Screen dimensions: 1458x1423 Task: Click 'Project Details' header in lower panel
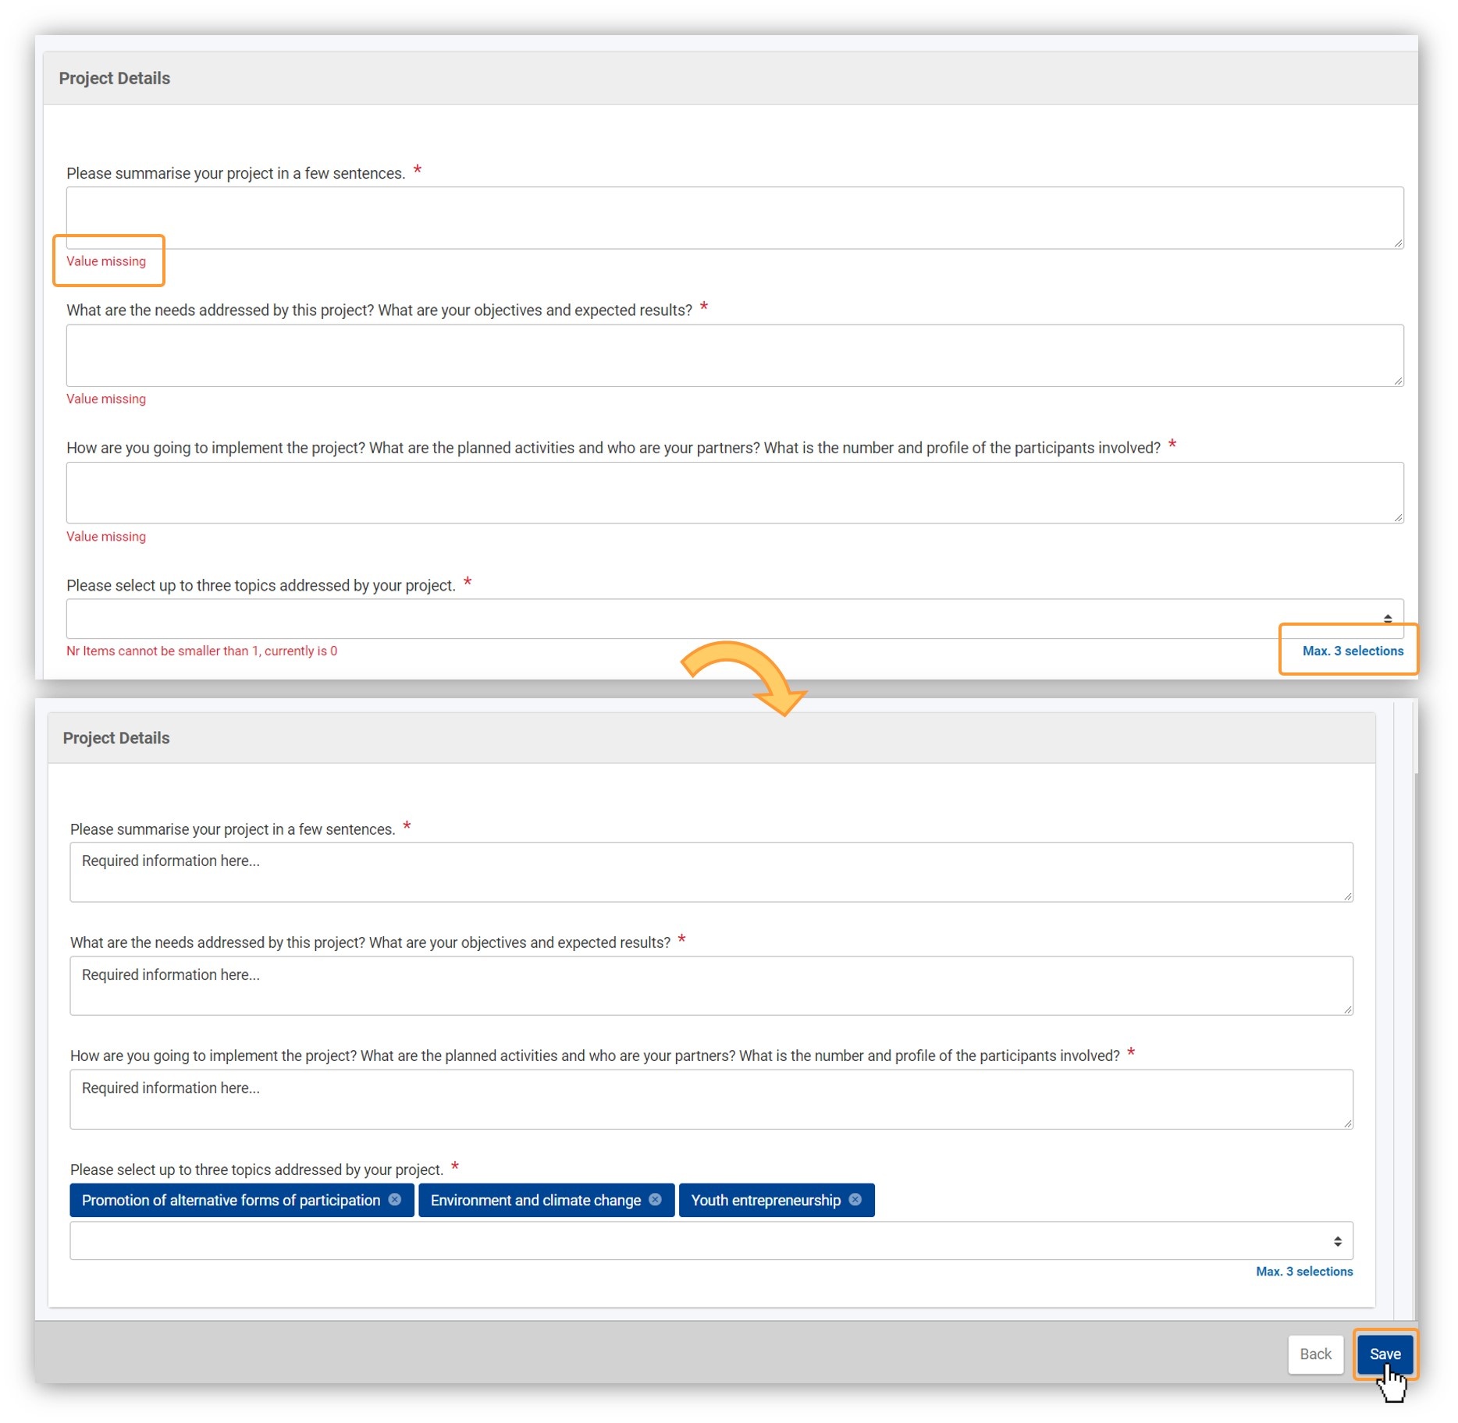pos(116,738)
